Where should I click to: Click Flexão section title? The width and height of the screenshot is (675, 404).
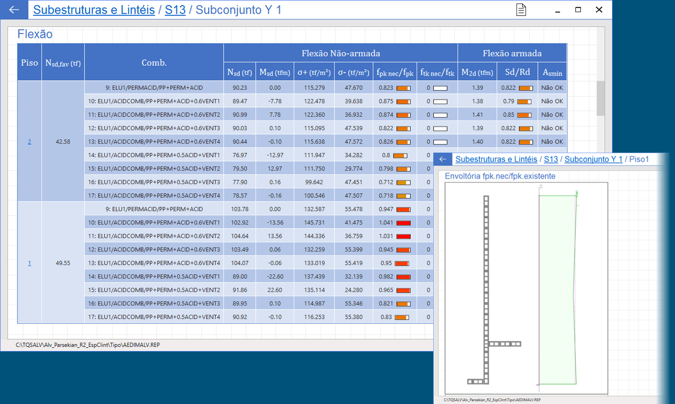(35, 34)
